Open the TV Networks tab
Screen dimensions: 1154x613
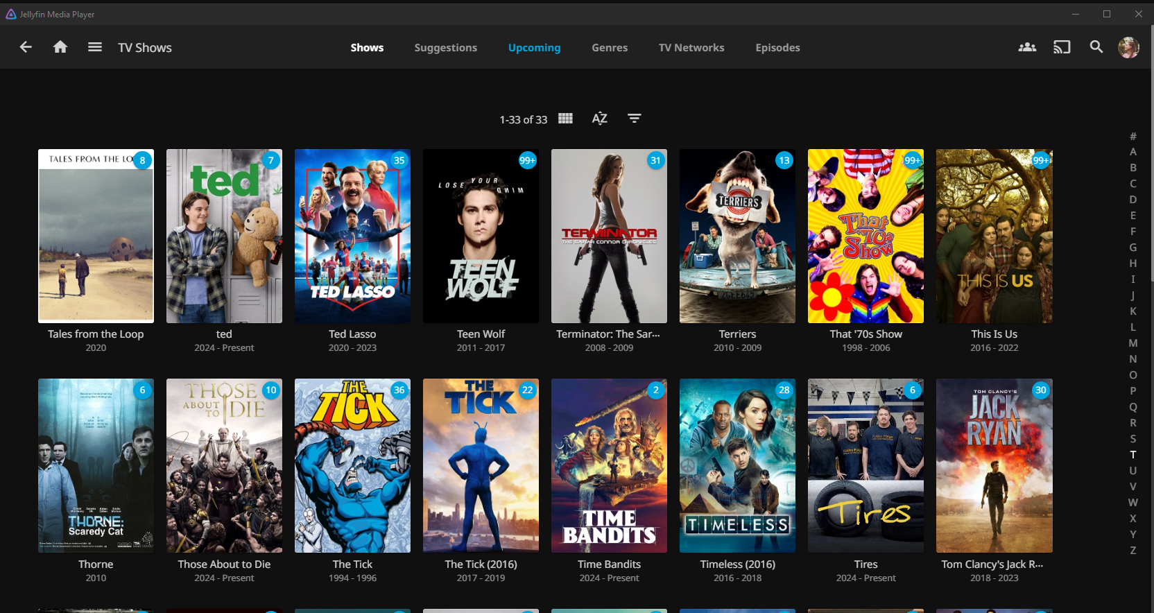pyautogui.click(x=691, y=48)
